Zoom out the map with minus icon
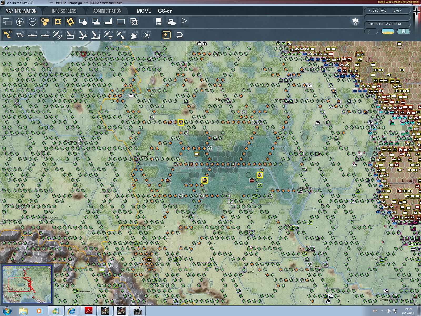Image resolution: width=421 pixels, height=316 pixels. click(32, 22)
